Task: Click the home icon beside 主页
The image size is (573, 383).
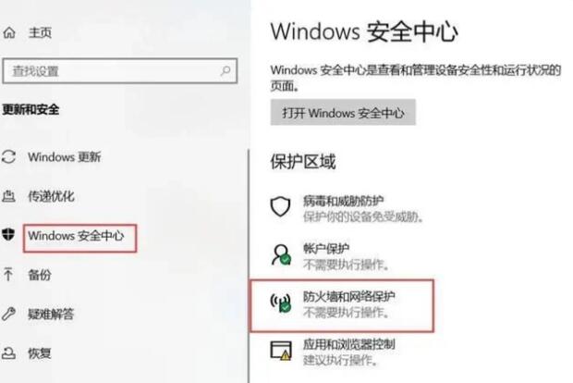Action: pos(9,32)
